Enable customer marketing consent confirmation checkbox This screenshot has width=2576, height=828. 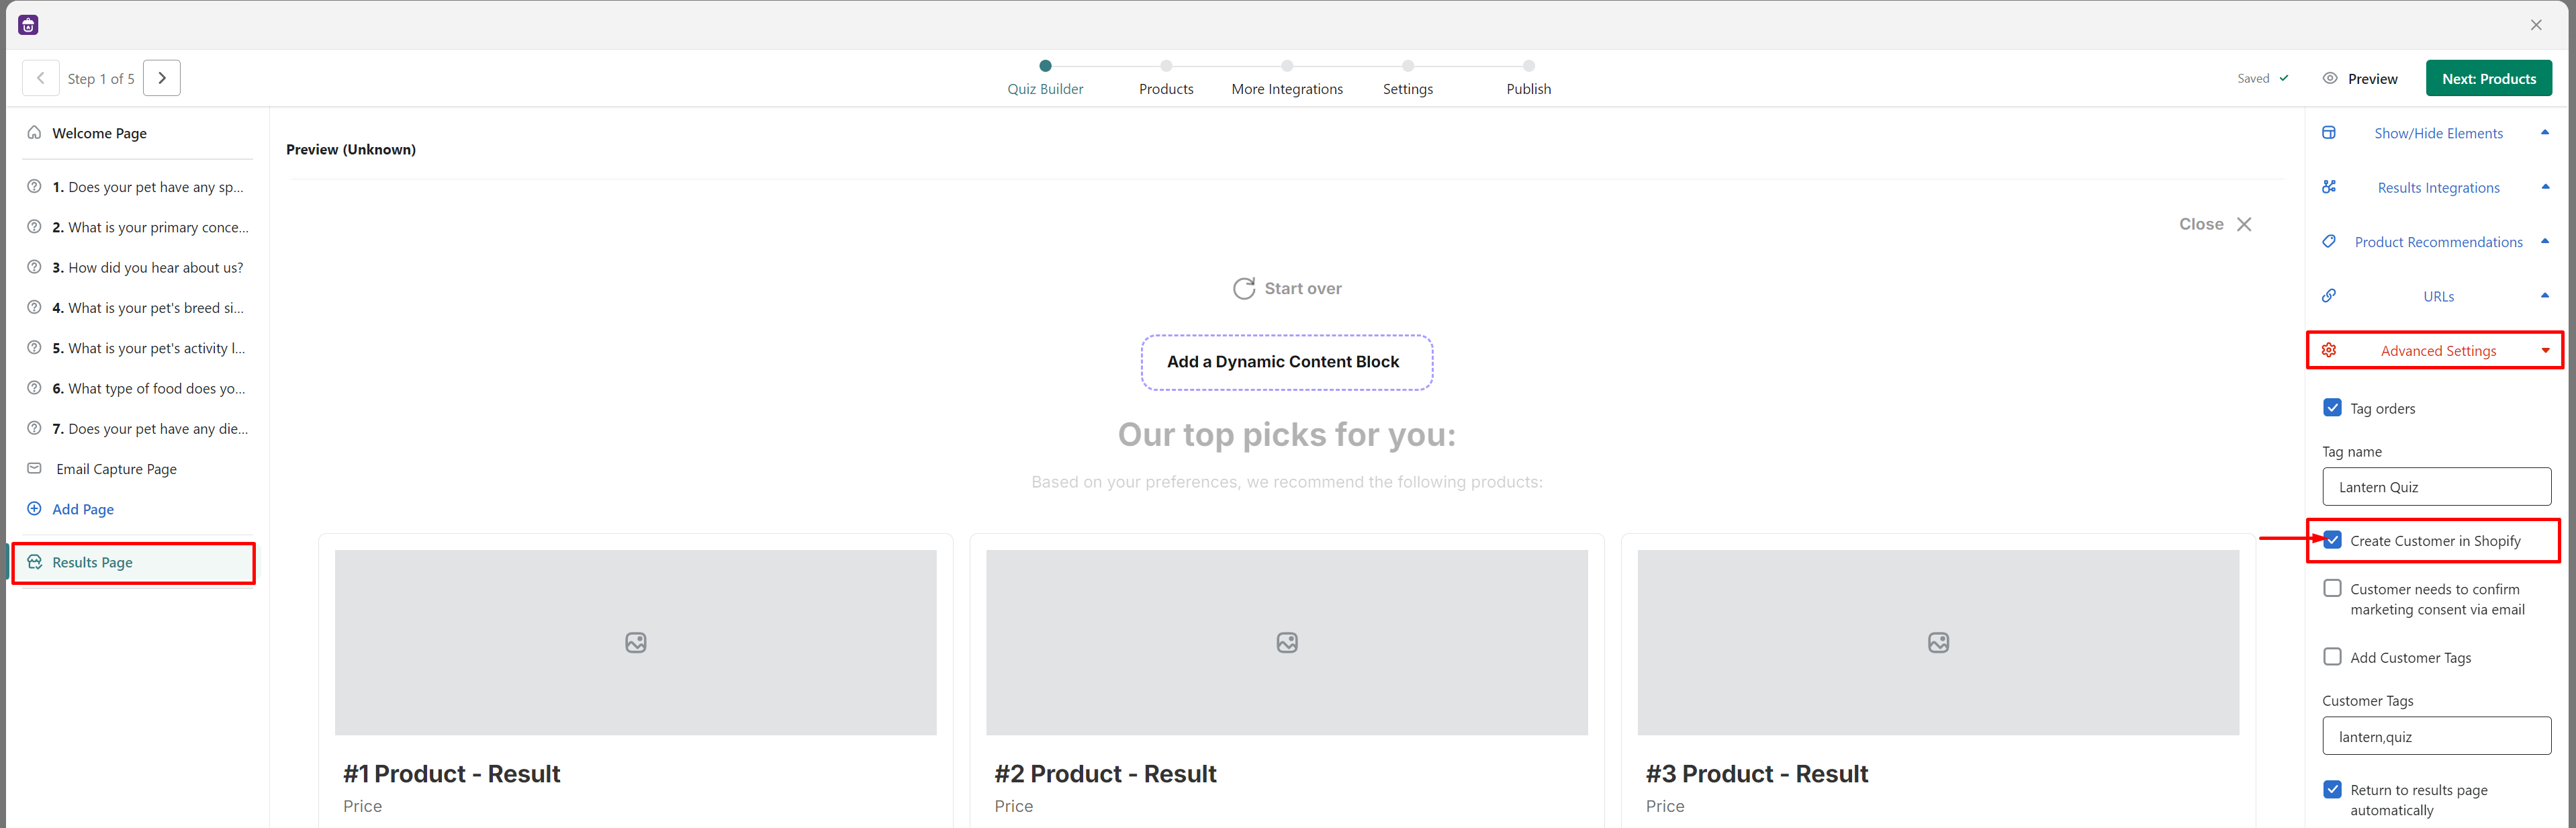2332,589
